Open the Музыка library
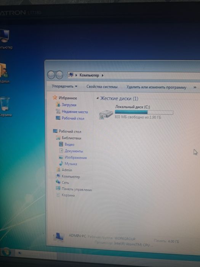Screen dimensions: 200x267 click(x=70, y=164)
